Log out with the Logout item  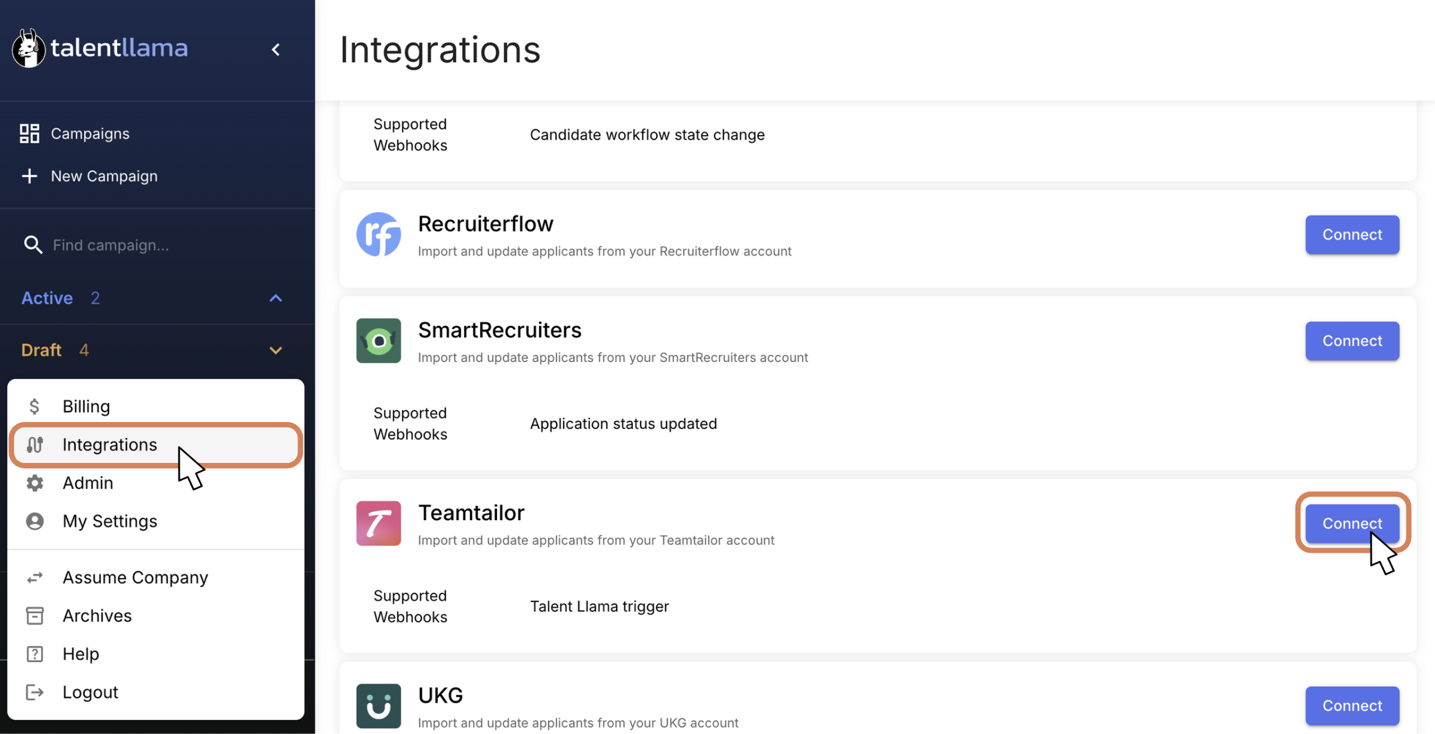point(90,692)
